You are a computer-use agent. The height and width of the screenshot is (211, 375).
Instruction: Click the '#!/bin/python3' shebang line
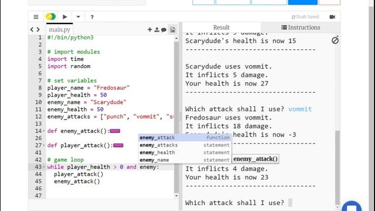click(70, 38)
